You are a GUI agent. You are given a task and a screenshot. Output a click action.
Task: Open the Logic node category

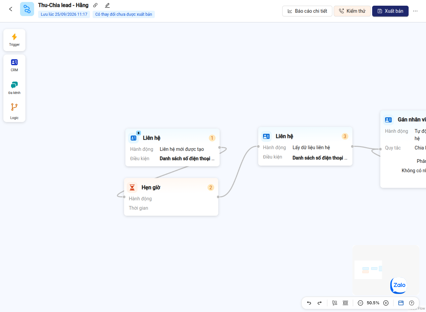[14, 111]
